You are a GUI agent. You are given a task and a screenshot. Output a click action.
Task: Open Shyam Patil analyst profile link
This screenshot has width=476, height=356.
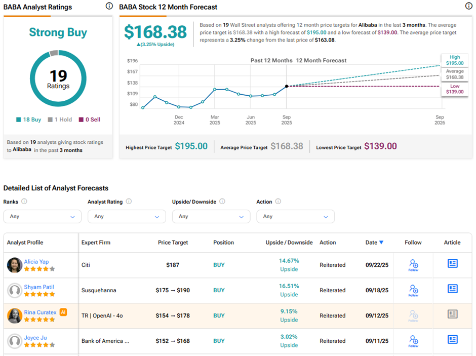(39, 287)
